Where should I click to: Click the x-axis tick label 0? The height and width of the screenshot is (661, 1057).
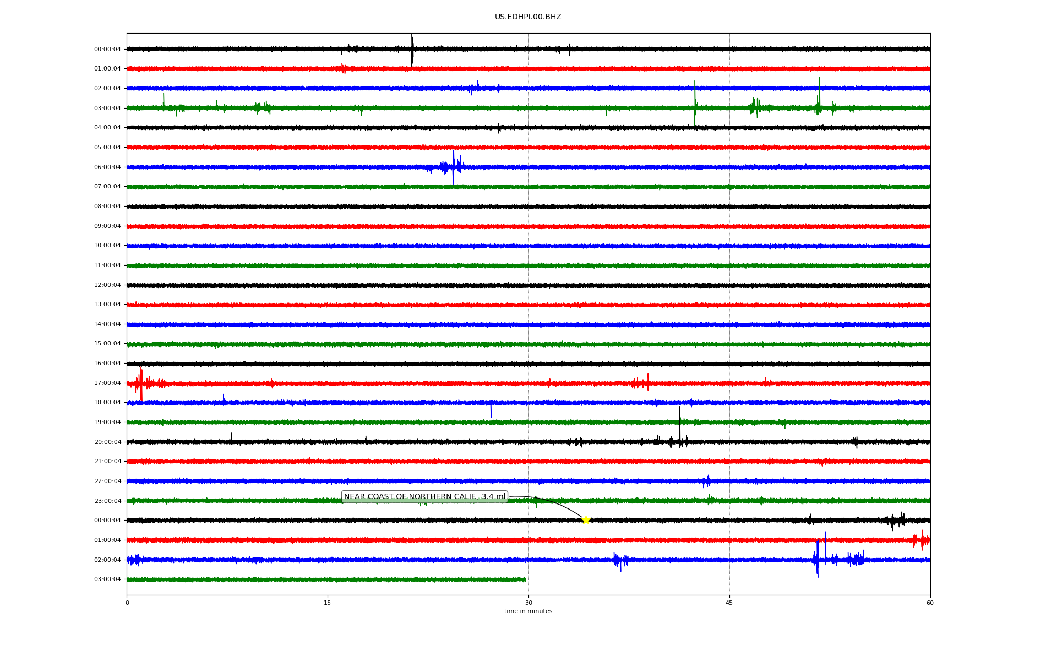tap(127, 603)
